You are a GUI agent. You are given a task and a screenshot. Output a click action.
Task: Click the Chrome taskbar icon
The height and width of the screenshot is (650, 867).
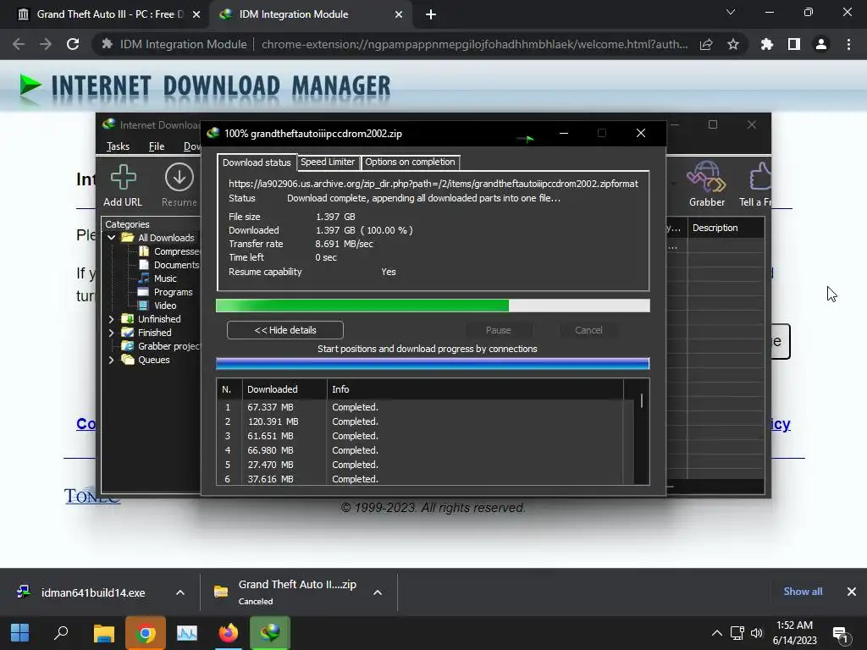click(146, 633)
